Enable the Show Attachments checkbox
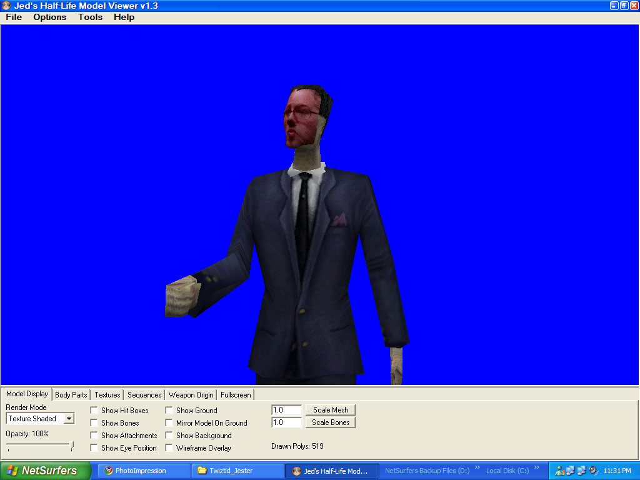 [x=94, y=435]
